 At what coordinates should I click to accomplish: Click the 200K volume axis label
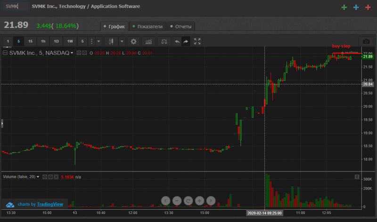(368, 189)
